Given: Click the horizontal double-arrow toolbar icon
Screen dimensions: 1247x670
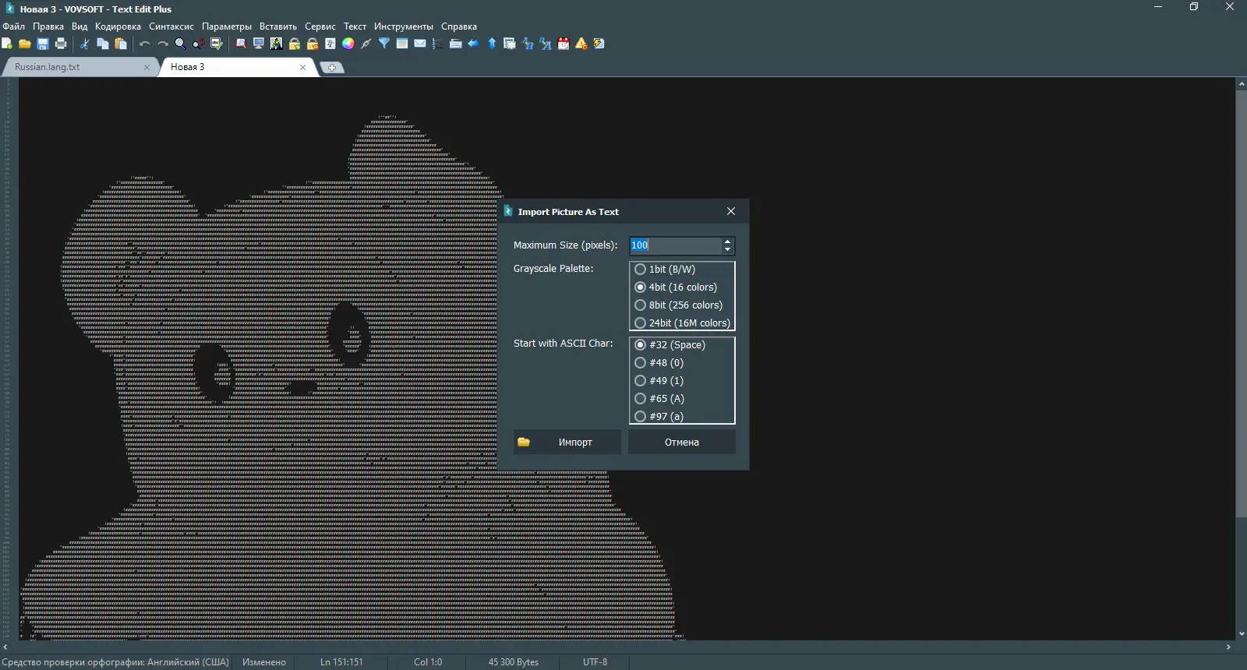Looking at the screenshot, I should point(474,44).
